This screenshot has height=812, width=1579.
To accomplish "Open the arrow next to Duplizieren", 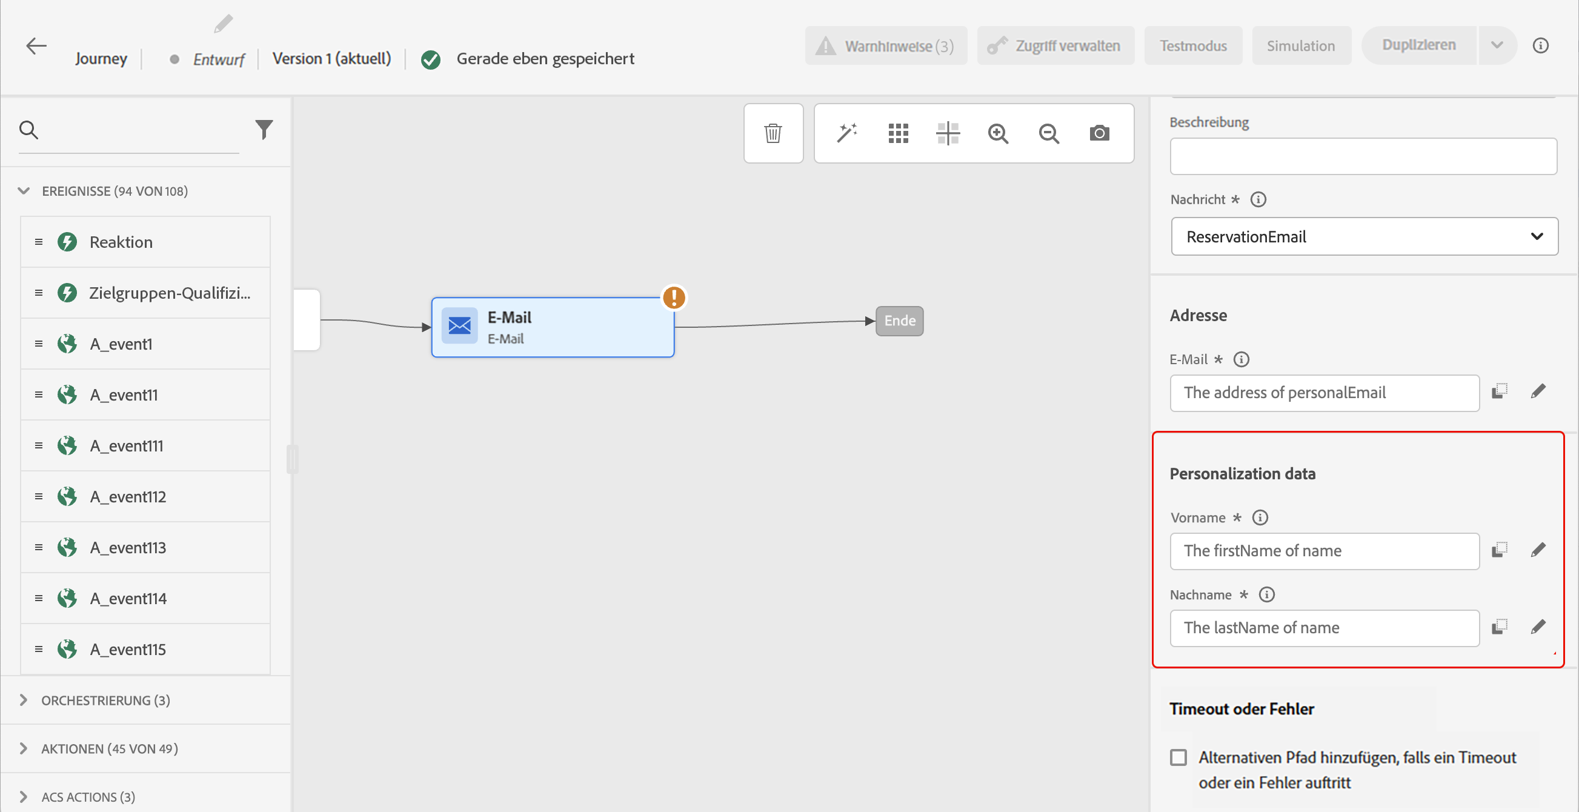I will pyautogui.click(x=1497, y=45).
